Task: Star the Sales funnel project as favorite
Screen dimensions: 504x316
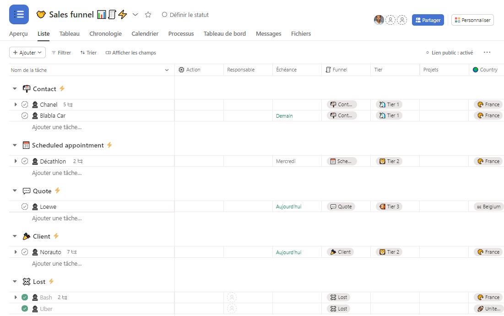Action: pyautogui.click(x=148, y=15)
